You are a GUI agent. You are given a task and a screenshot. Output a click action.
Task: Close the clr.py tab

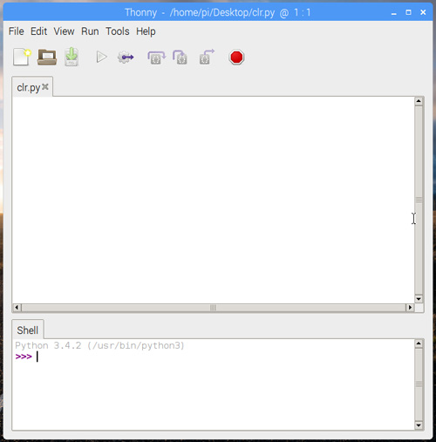tap(45, 86)
